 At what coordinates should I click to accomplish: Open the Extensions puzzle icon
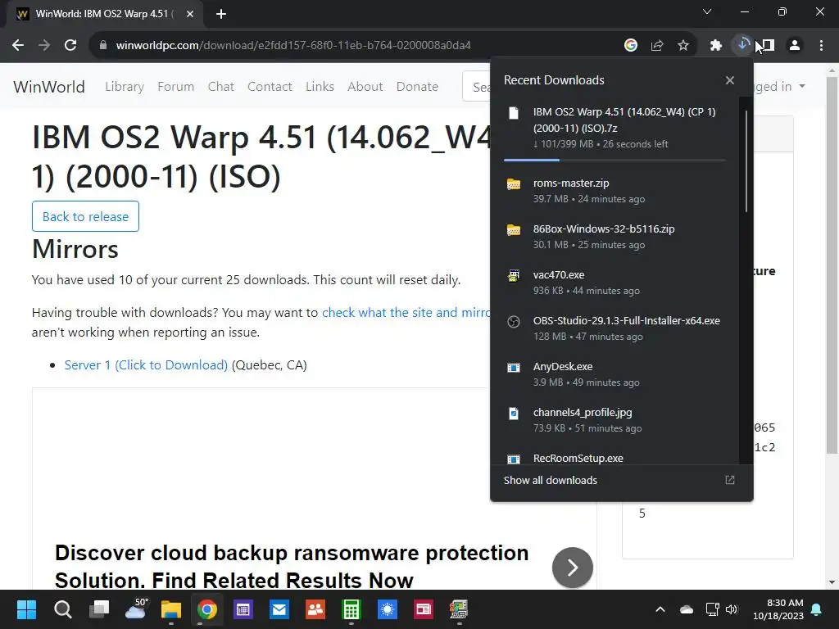pos(716,46)
